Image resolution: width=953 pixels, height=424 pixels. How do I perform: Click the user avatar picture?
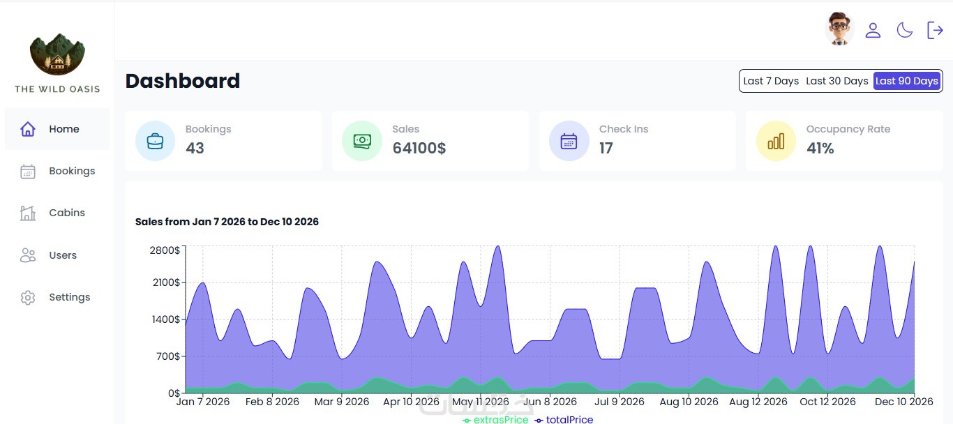point(839,29)
